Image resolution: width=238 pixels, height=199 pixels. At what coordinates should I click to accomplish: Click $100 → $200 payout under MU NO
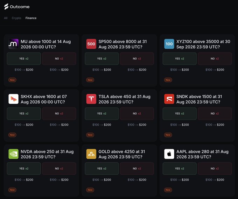[59, 70]
